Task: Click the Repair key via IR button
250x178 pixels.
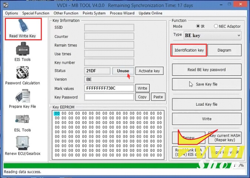Action: 225,152
